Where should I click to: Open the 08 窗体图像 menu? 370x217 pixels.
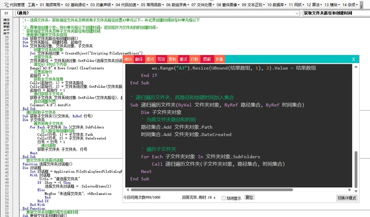[x=228, y=5]
